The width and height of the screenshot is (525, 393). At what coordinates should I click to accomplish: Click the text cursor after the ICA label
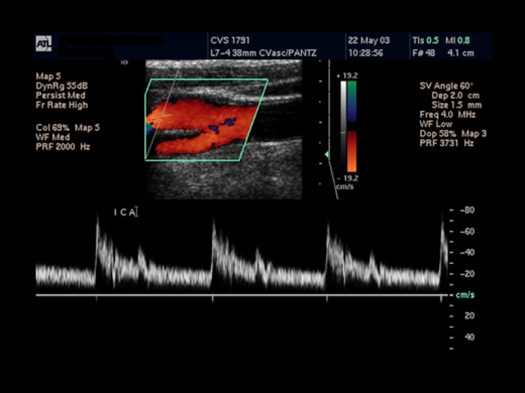[x=137, y=212]
